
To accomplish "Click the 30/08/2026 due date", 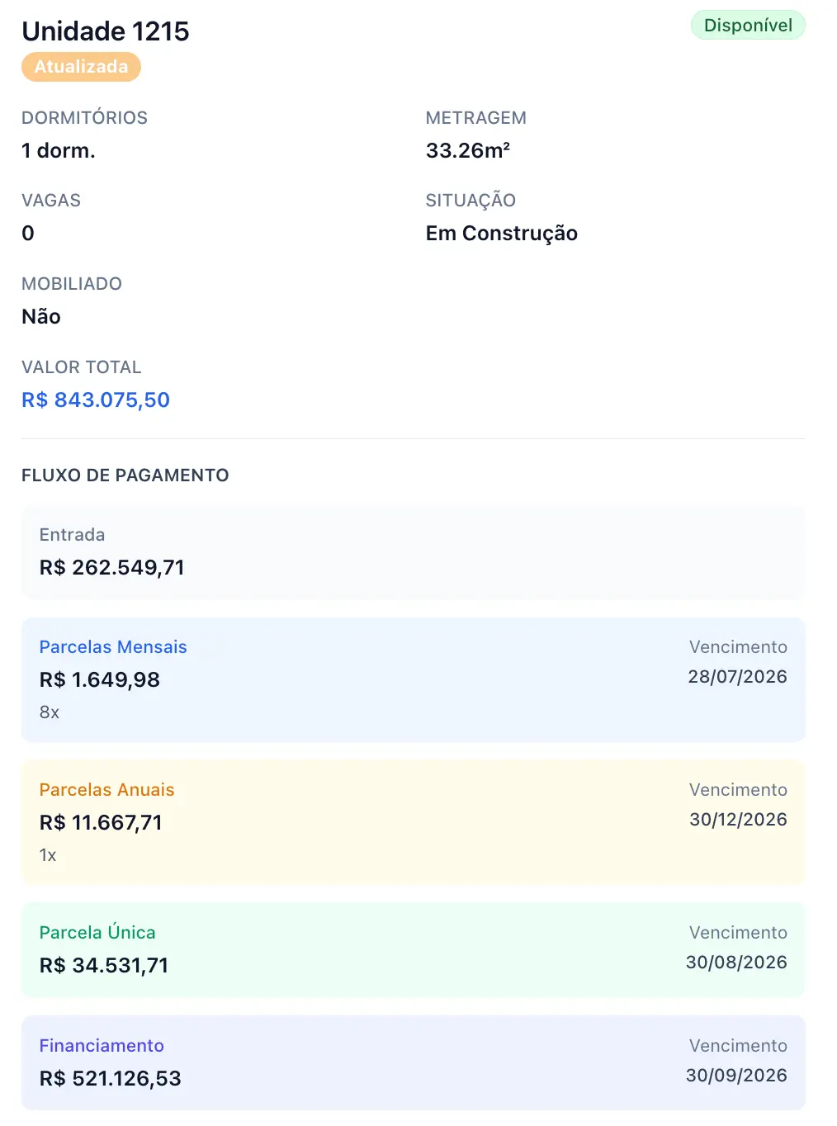I will pos(737,963).
